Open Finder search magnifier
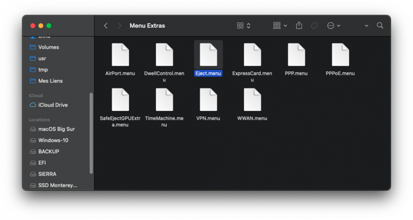 point(380,25)
